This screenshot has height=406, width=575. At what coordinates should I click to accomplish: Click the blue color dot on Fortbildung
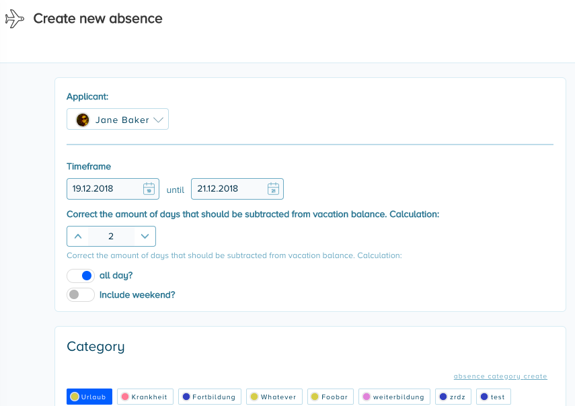[186, 397]
